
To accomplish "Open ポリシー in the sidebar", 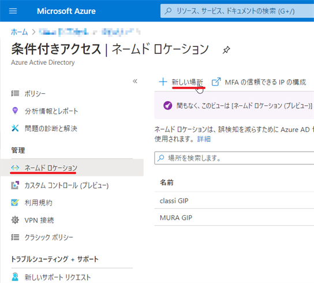I will [35, 94].
